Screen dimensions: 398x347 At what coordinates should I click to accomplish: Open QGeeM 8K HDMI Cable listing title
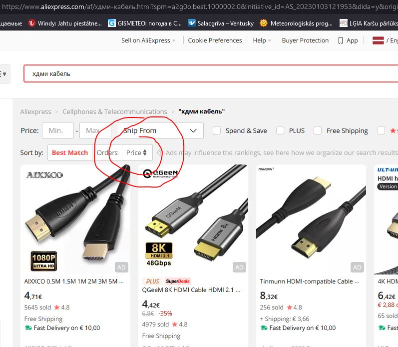(191, 290)
